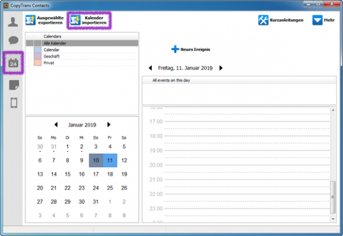Go to previous day arrow

[151, 68]
